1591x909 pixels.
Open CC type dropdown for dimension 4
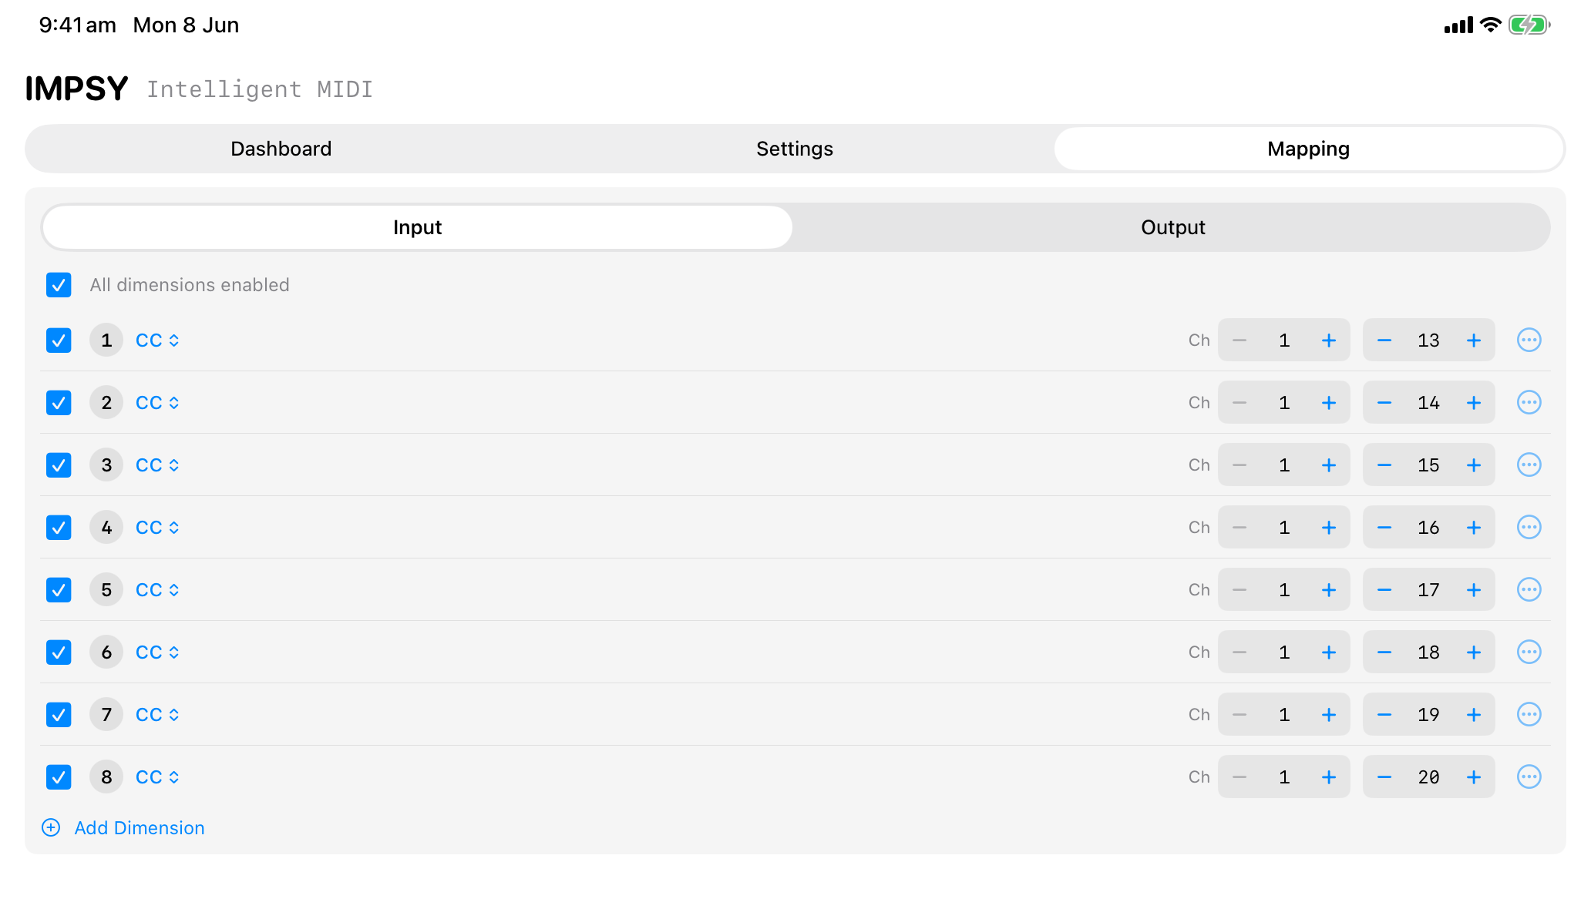pyautogui.click(x=157, y=527)
